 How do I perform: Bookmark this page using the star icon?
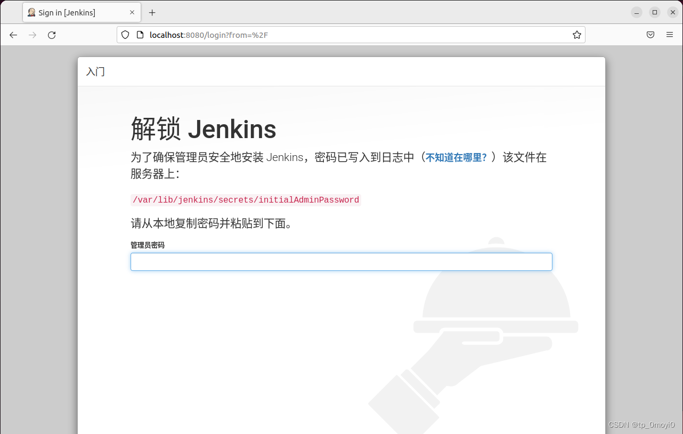(x=576, y=34)
